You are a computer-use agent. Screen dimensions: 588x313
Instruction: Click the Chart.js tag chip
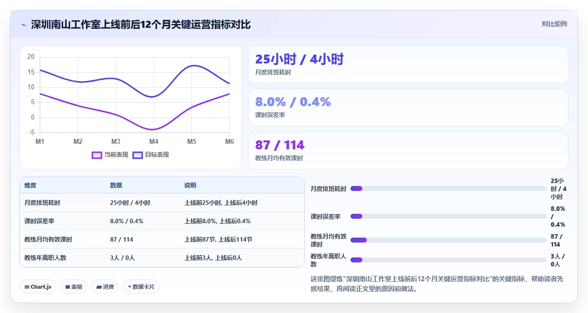[x=38, y=287]
